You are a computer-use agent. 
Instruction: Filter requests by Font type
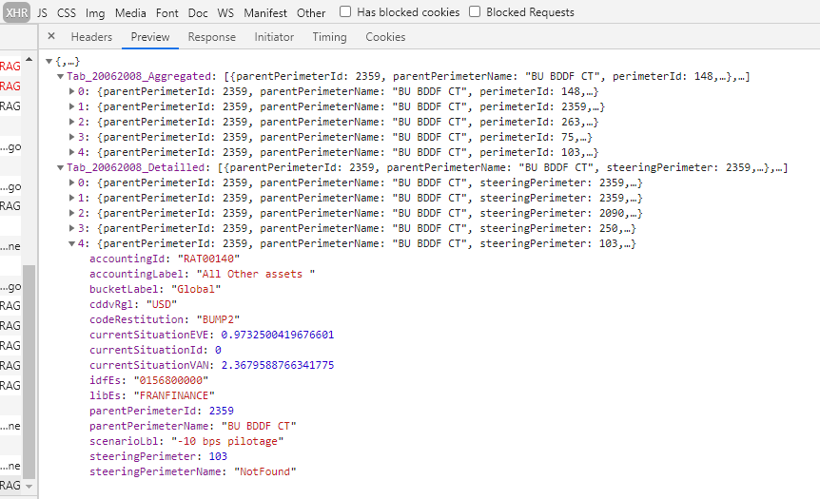166,12
